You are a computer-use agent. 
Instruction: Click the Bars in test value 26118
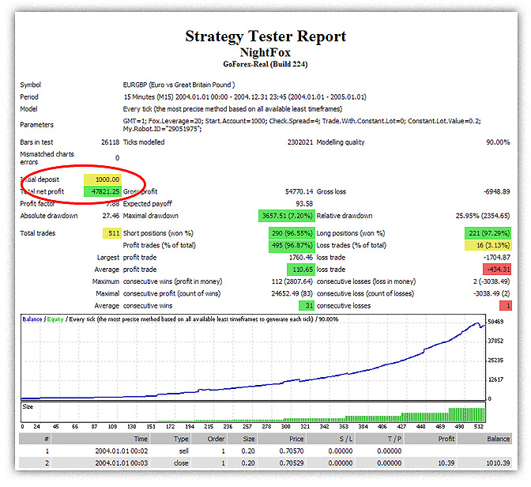(x=111, y=142)
